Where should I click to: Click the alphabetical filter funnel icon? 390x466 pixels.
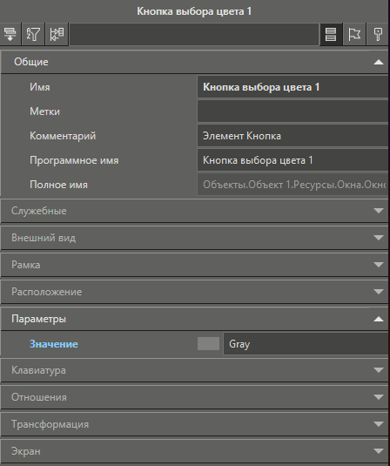(33, 34)
